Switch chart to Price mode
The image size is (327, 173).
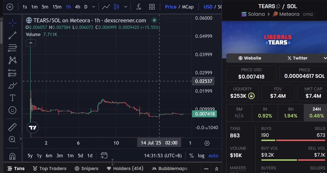coord(171,7)
